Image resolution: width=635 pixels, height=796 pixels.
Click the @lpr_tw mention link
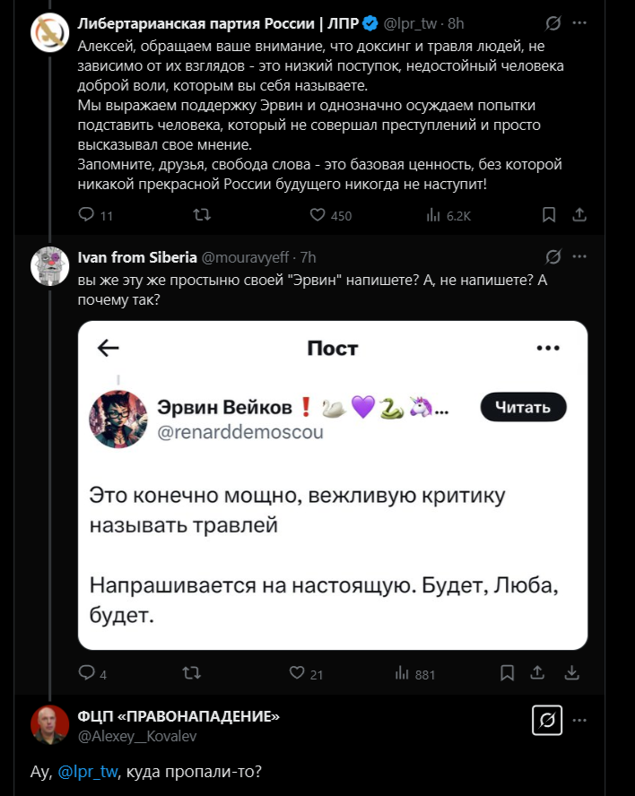(89, 772)
